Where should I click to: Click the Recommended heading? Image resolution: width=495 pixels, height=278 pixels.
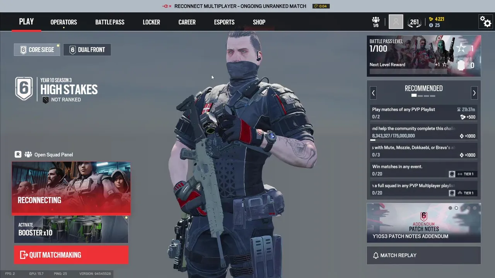(x=423, y=88)
